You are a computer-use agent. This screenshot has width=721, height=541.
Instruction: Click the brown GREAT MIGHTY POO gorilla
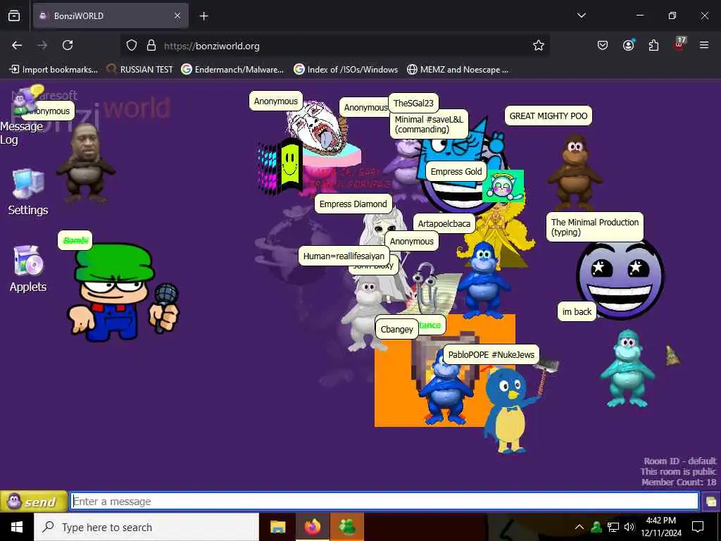tap(574, 172)
